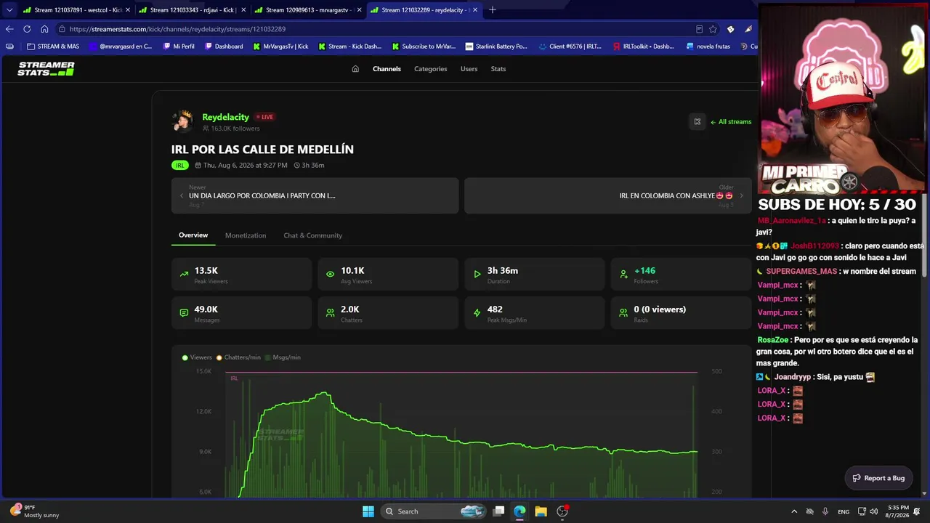
Task: Go to older stream IRL EN COLOMBIA
Action: 608,195
